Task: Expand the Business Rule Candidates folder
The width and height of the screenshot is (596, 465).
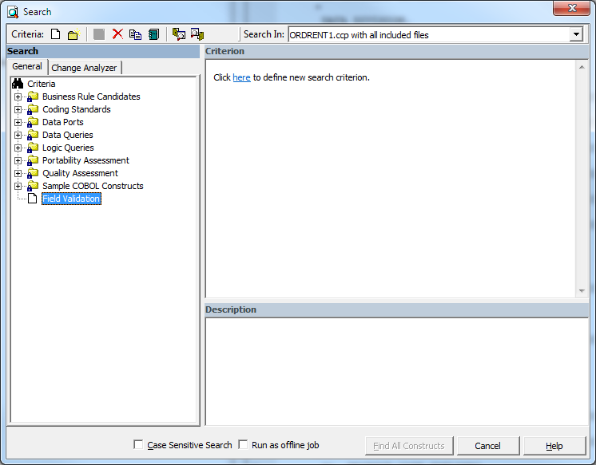Action: pyautogui.click(x=18, y=97)
